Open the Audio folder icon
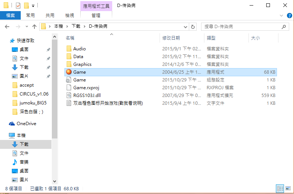The image size is (294, 194). [x=69, y=49]
